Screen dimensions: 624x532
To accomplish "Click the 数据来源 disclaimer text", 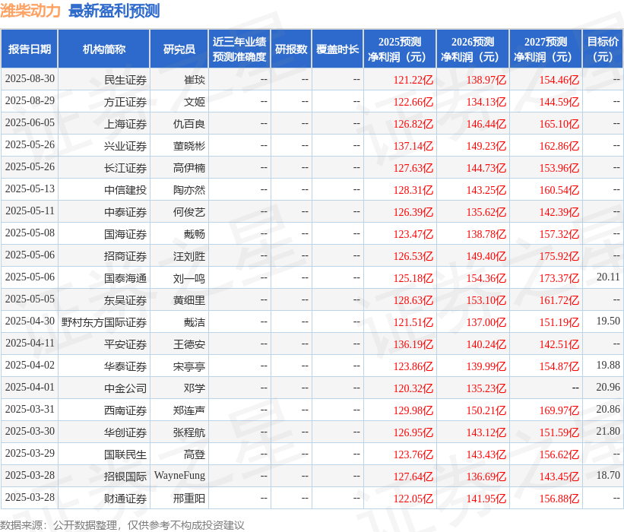I will [x=122, y=525].
